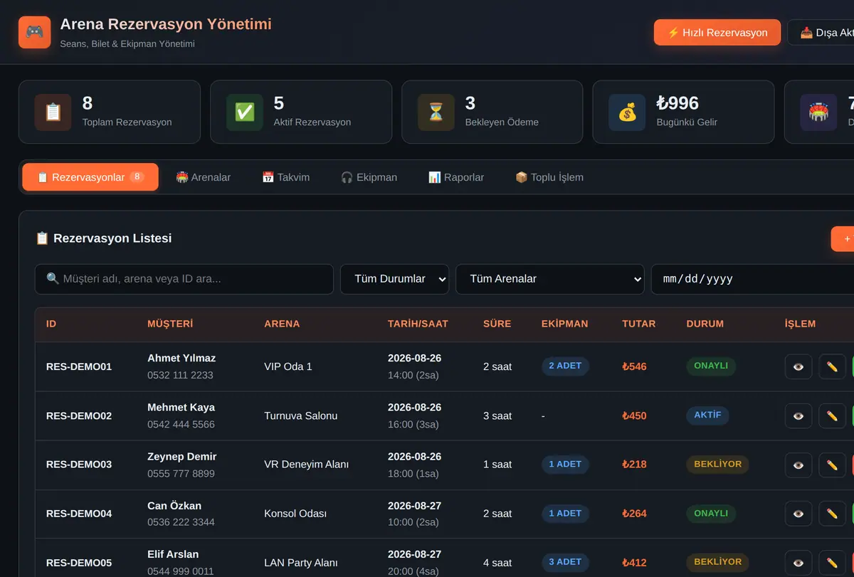The height and width of the screenshot is (577, 854).
Task: Click the TARİH/SAAT column header
Action: point(418,324)
